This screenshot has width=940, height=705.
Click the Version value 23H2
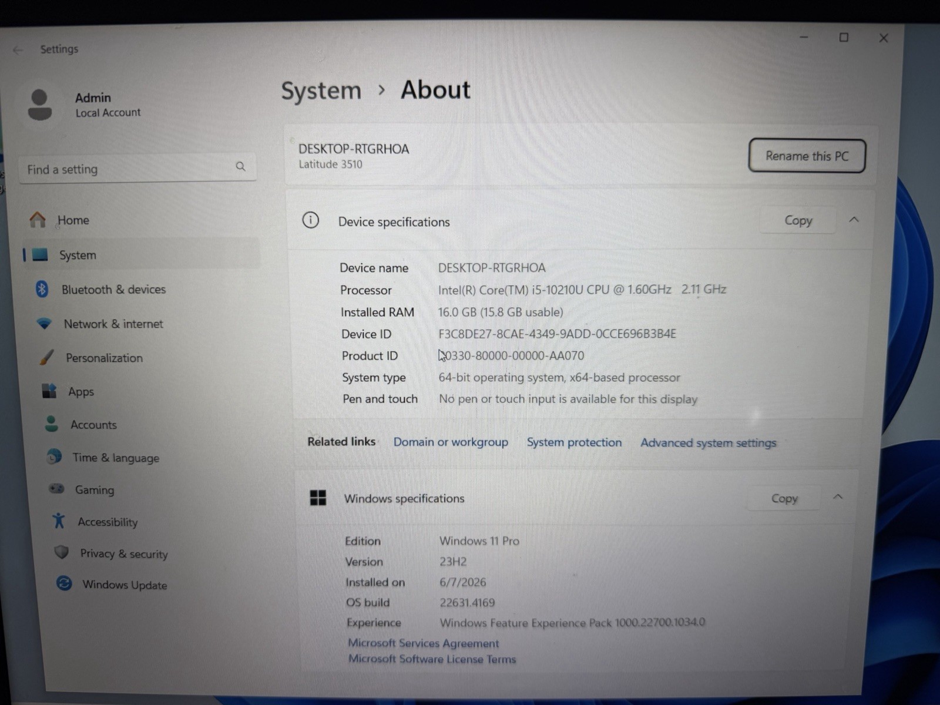(453, 562)
